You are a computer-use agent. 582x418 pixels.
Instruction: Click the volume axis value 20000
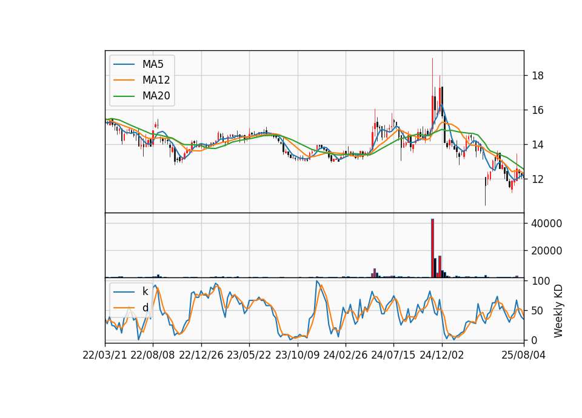[547, 251]
